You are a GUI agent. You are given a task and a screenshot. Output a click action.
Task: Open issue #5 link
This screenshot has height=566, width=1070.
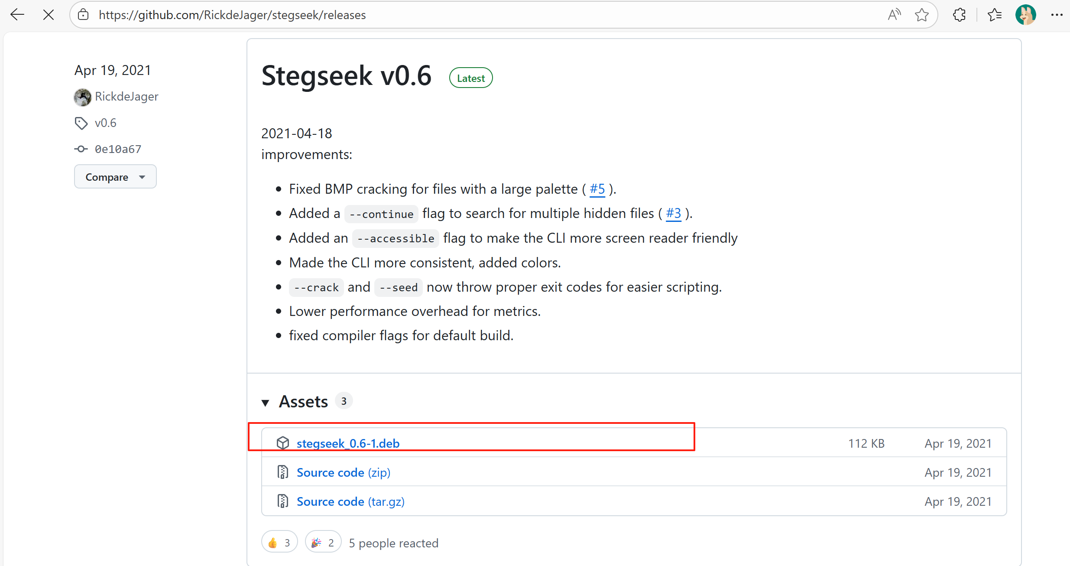pos(597,189)
